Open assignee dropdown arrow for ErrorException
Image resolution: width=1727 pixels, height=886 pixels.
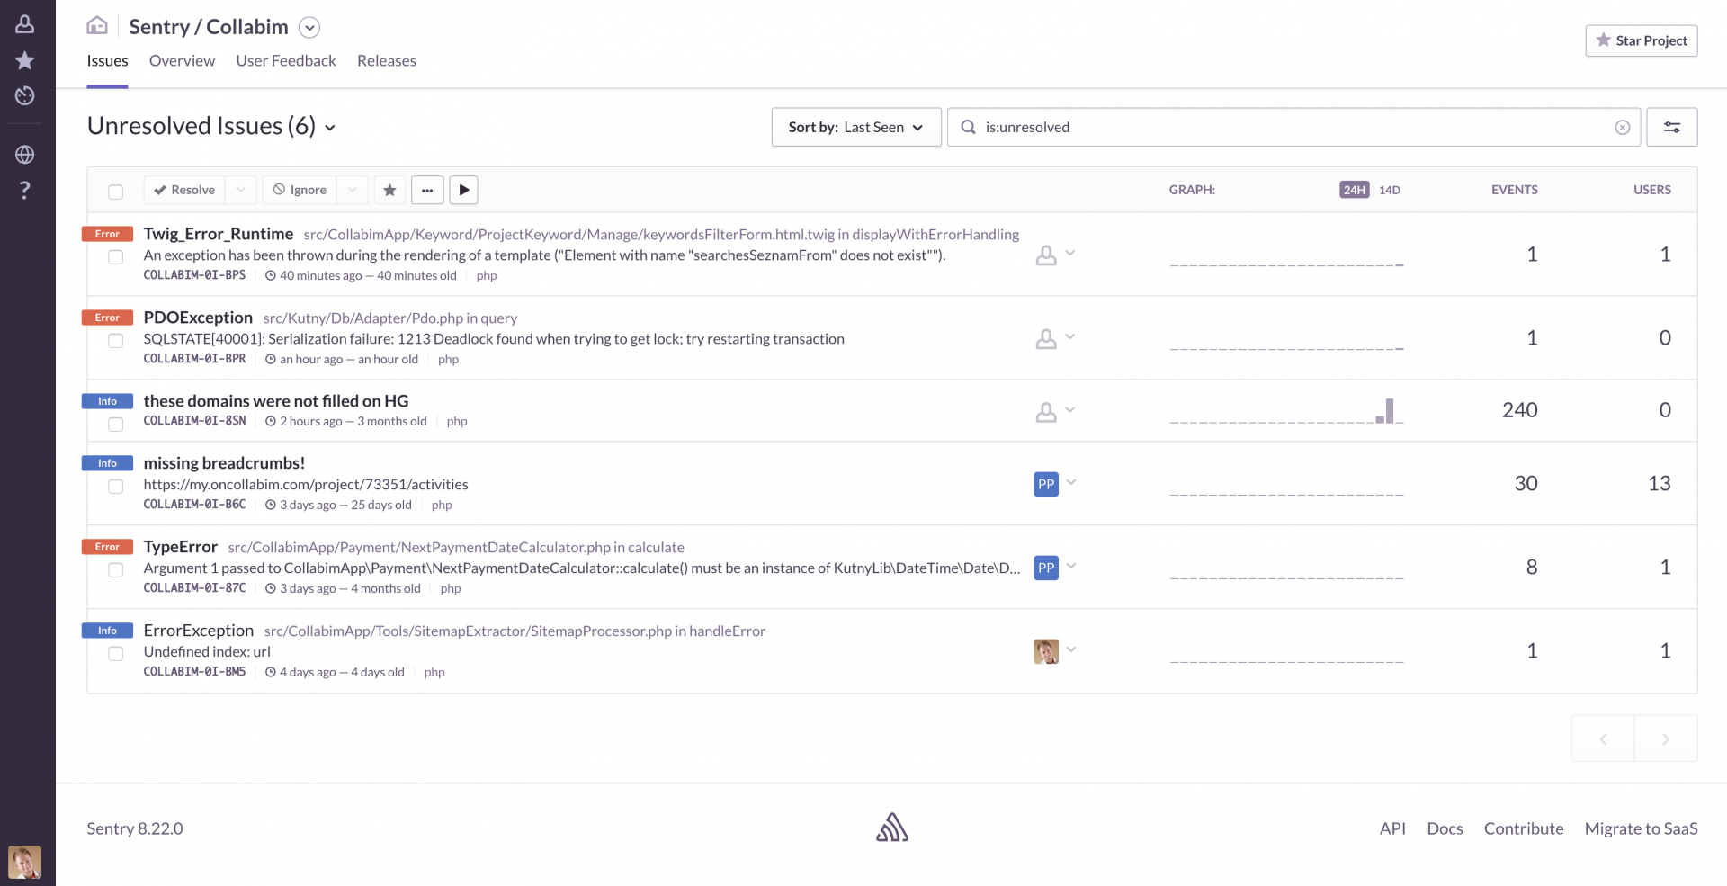pyautogui.click(x=1070, y=649)
